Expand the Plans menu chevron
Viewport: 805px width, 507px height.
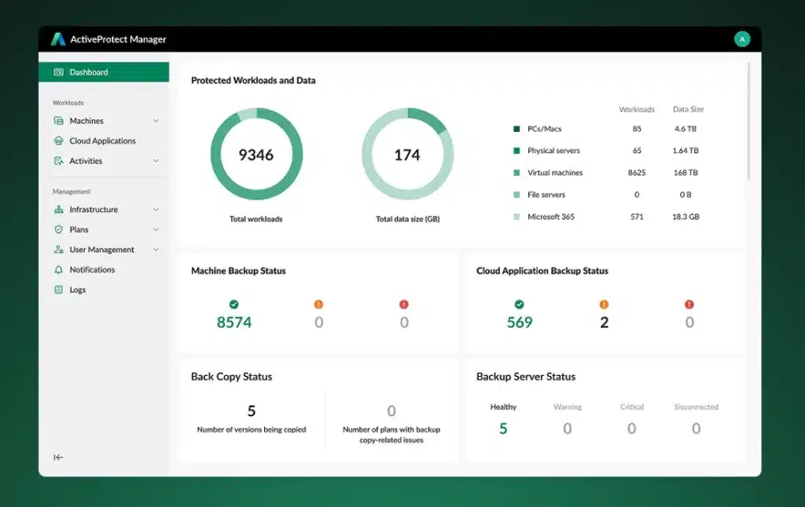(156, 230)
